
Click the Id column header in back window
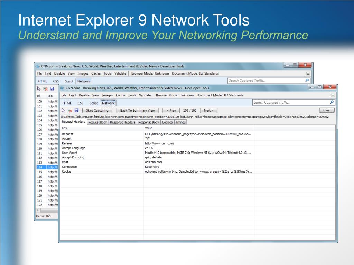point(41,96)
